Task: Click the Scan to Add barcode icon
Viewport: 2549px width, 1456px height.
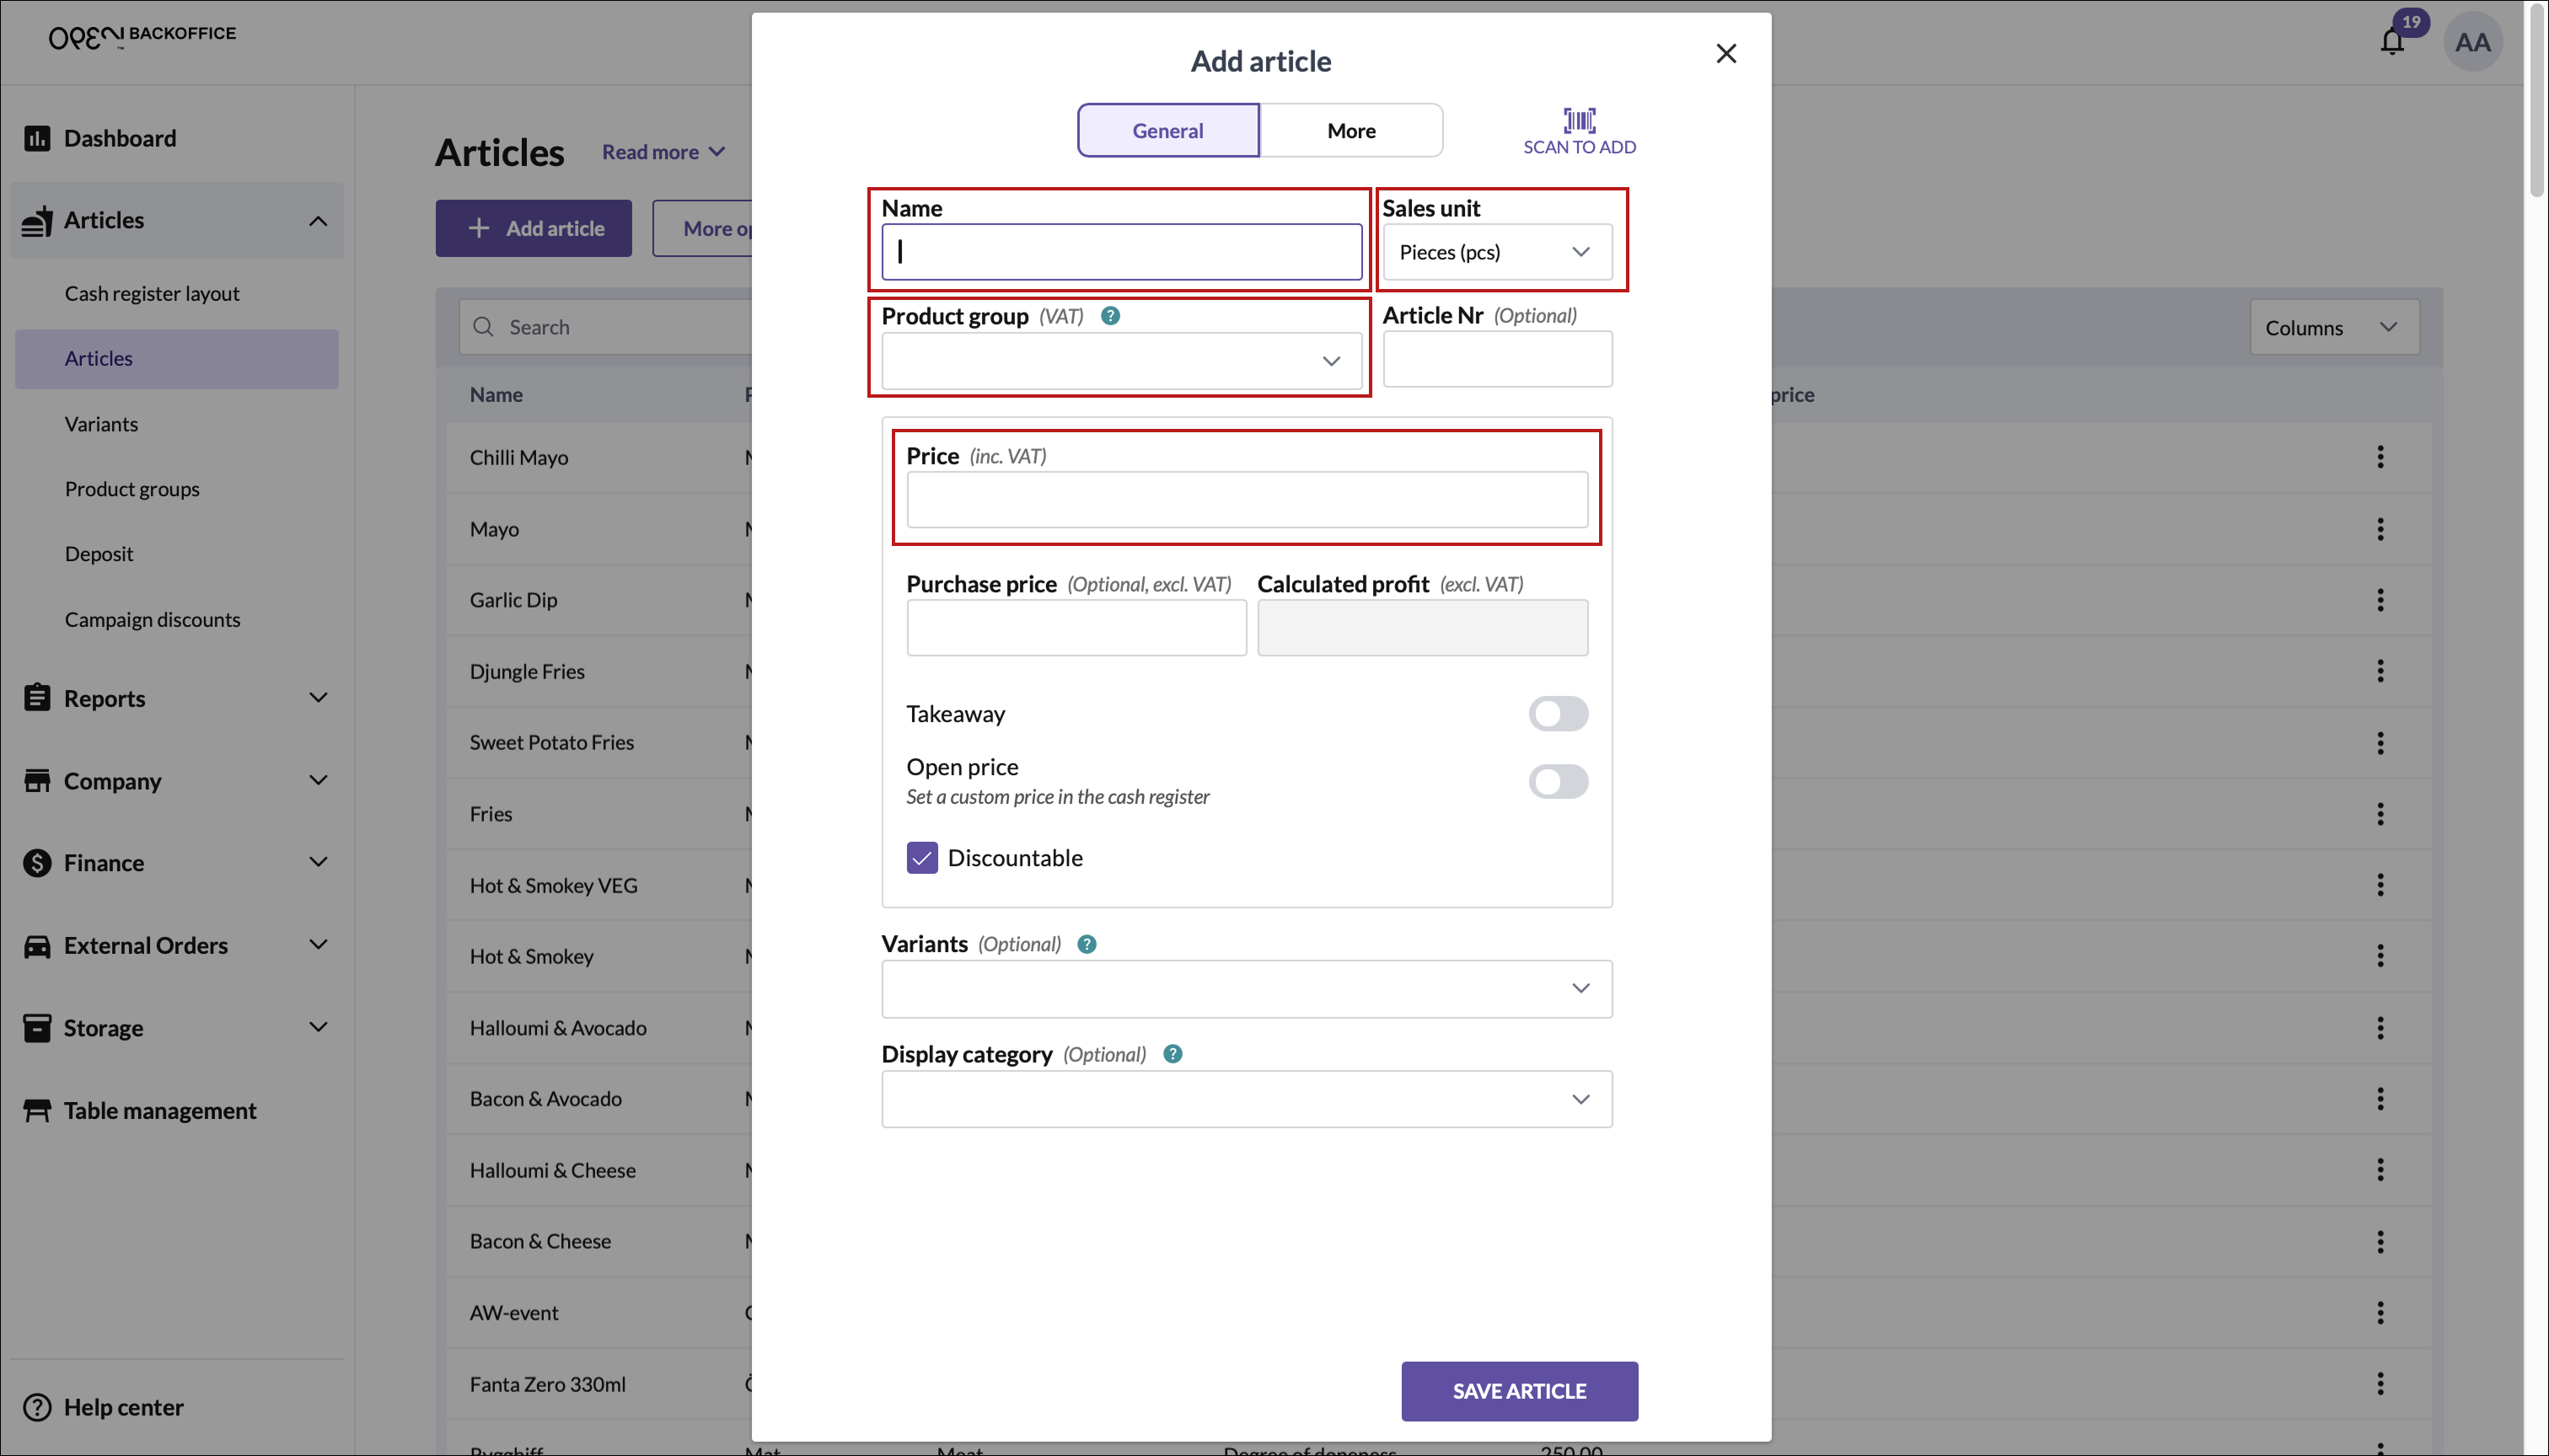Action: pos(1580,121)
